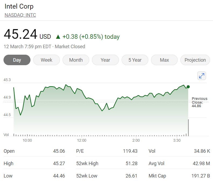This screenshot has width=213, height=181.
Task: Select the Day range tab
Action: tap(17, 60)
